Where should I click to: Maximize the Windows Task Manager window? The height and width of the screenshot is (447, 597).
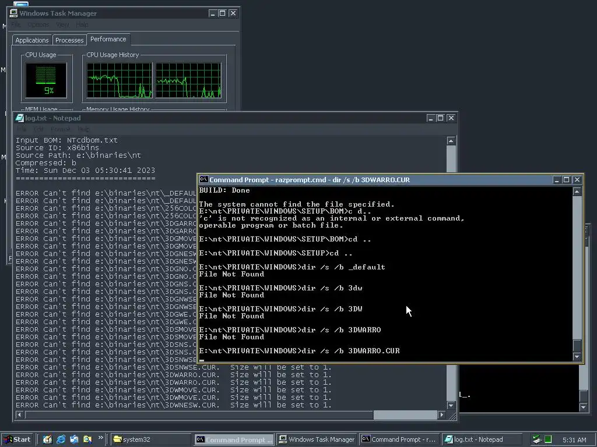[x=222, y=13]
